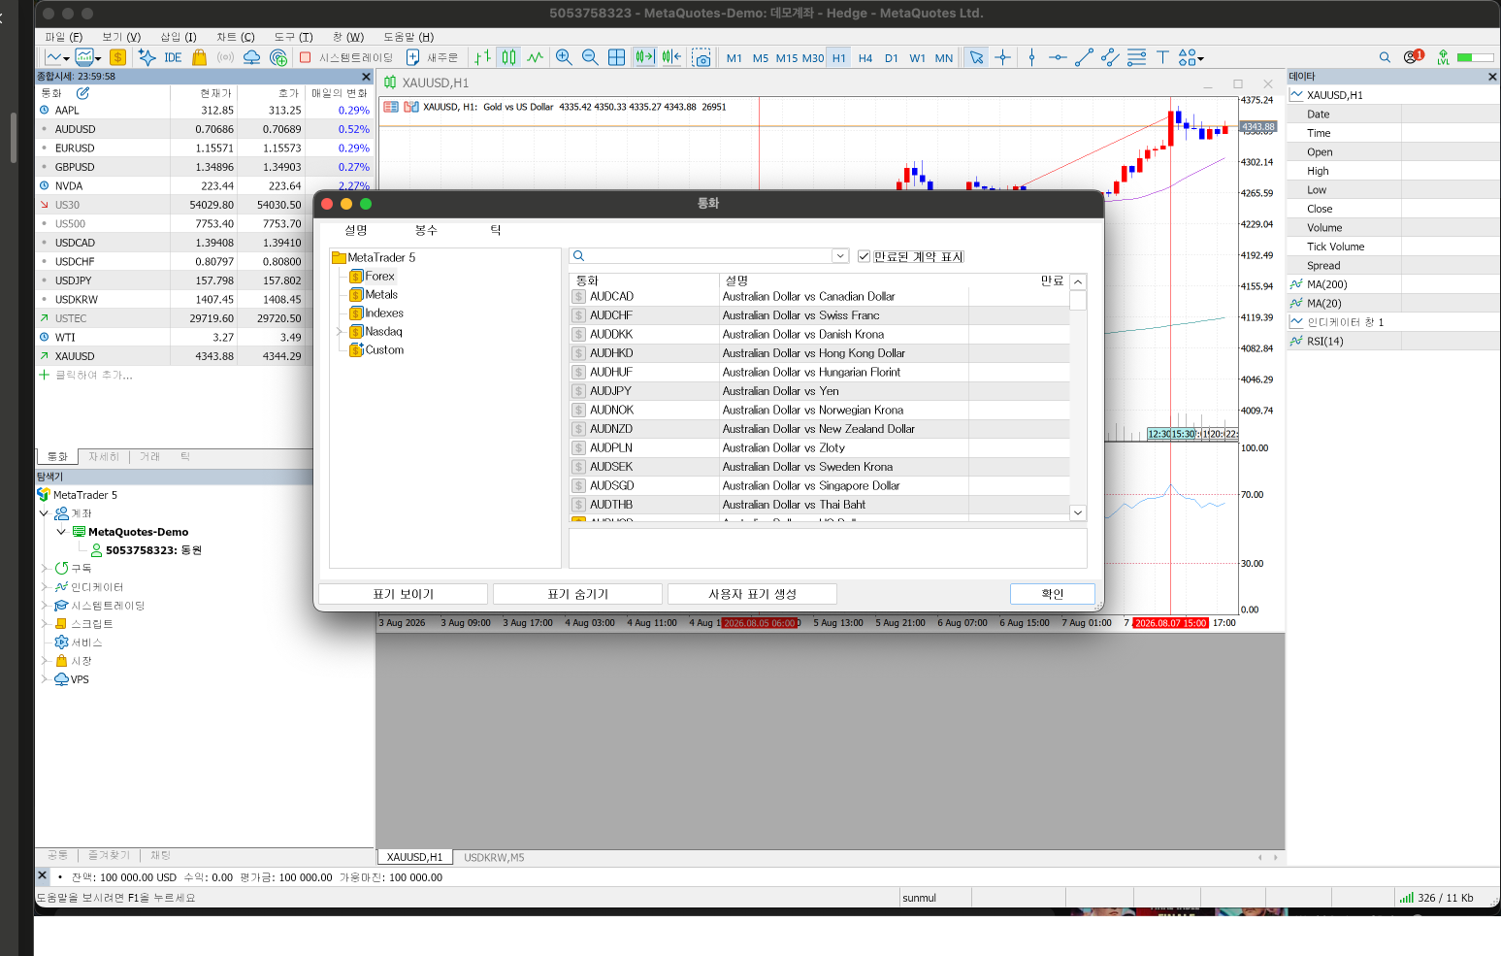
Task: Click 클릭하여 추가 to add a symbol
Action: [x=93, y=375]
